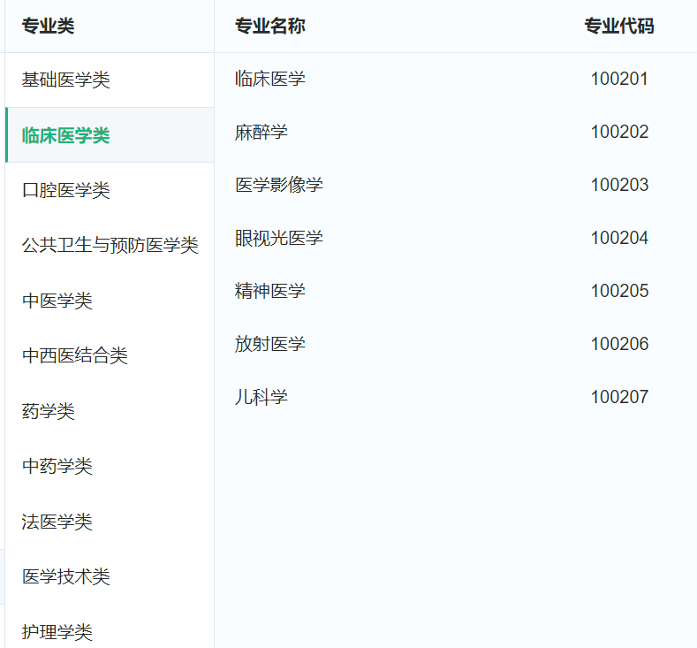
Task: Click the 临床医学 major name
Action: pos(269,79)
